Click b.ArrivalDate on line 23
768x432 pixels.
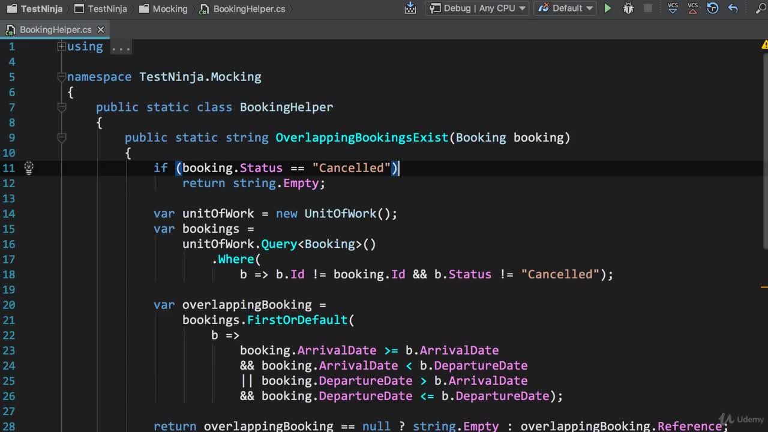click(452, 350)
